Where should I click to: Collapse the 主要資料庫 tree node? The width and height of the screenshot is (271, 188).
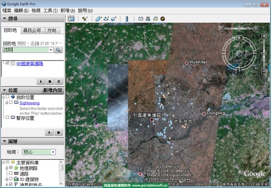(x=3, y=162)
